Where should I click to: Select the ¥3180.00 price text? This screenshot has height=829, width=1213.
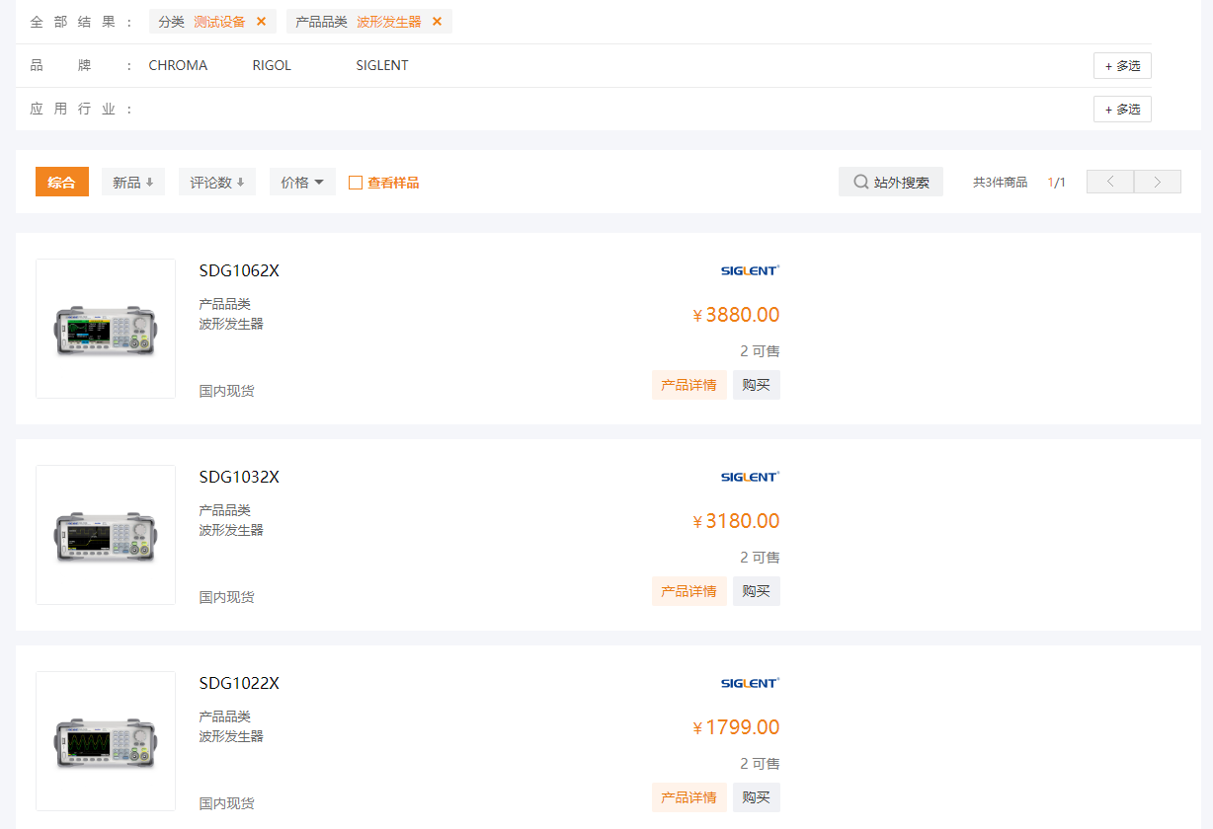pyautogui.click(x=736, y=521)
